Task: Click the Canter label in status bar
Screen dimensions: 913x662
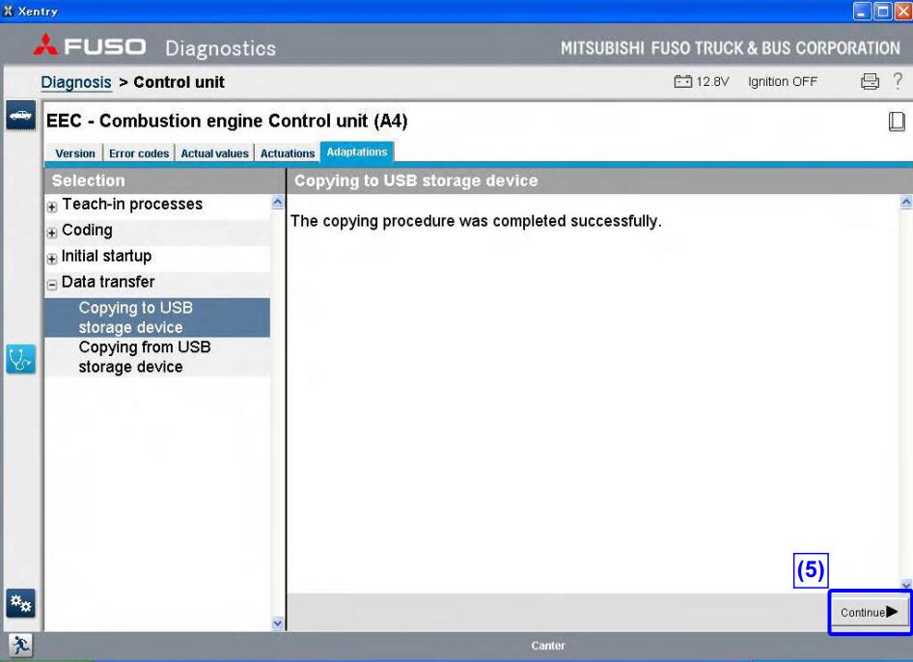Action: [548, 646]
